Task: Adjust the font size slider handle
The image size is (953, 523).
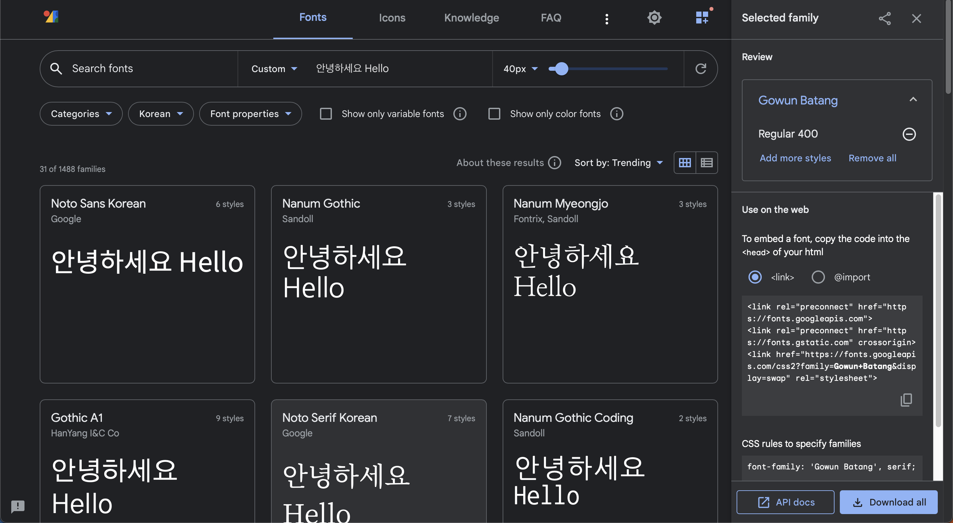Action: coord(561,69)
